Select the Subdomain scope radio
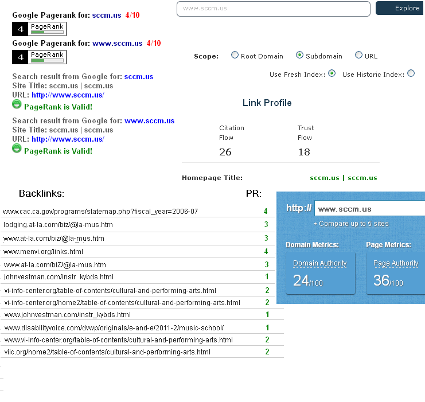Image resolution: width=425 pixels, height=402 pixels. point(299,55)
